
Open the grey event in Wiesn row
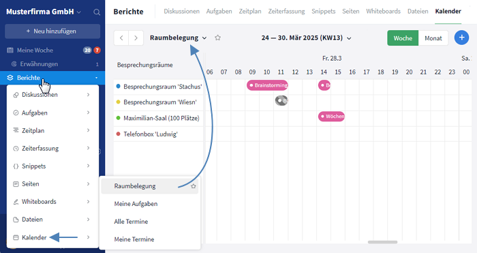tap(281, 100)
